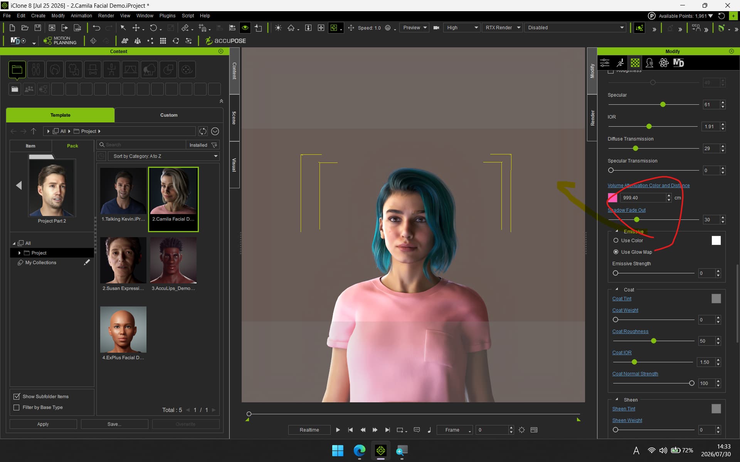Open the timeline project settings gear icon

(x=521, y=430)
